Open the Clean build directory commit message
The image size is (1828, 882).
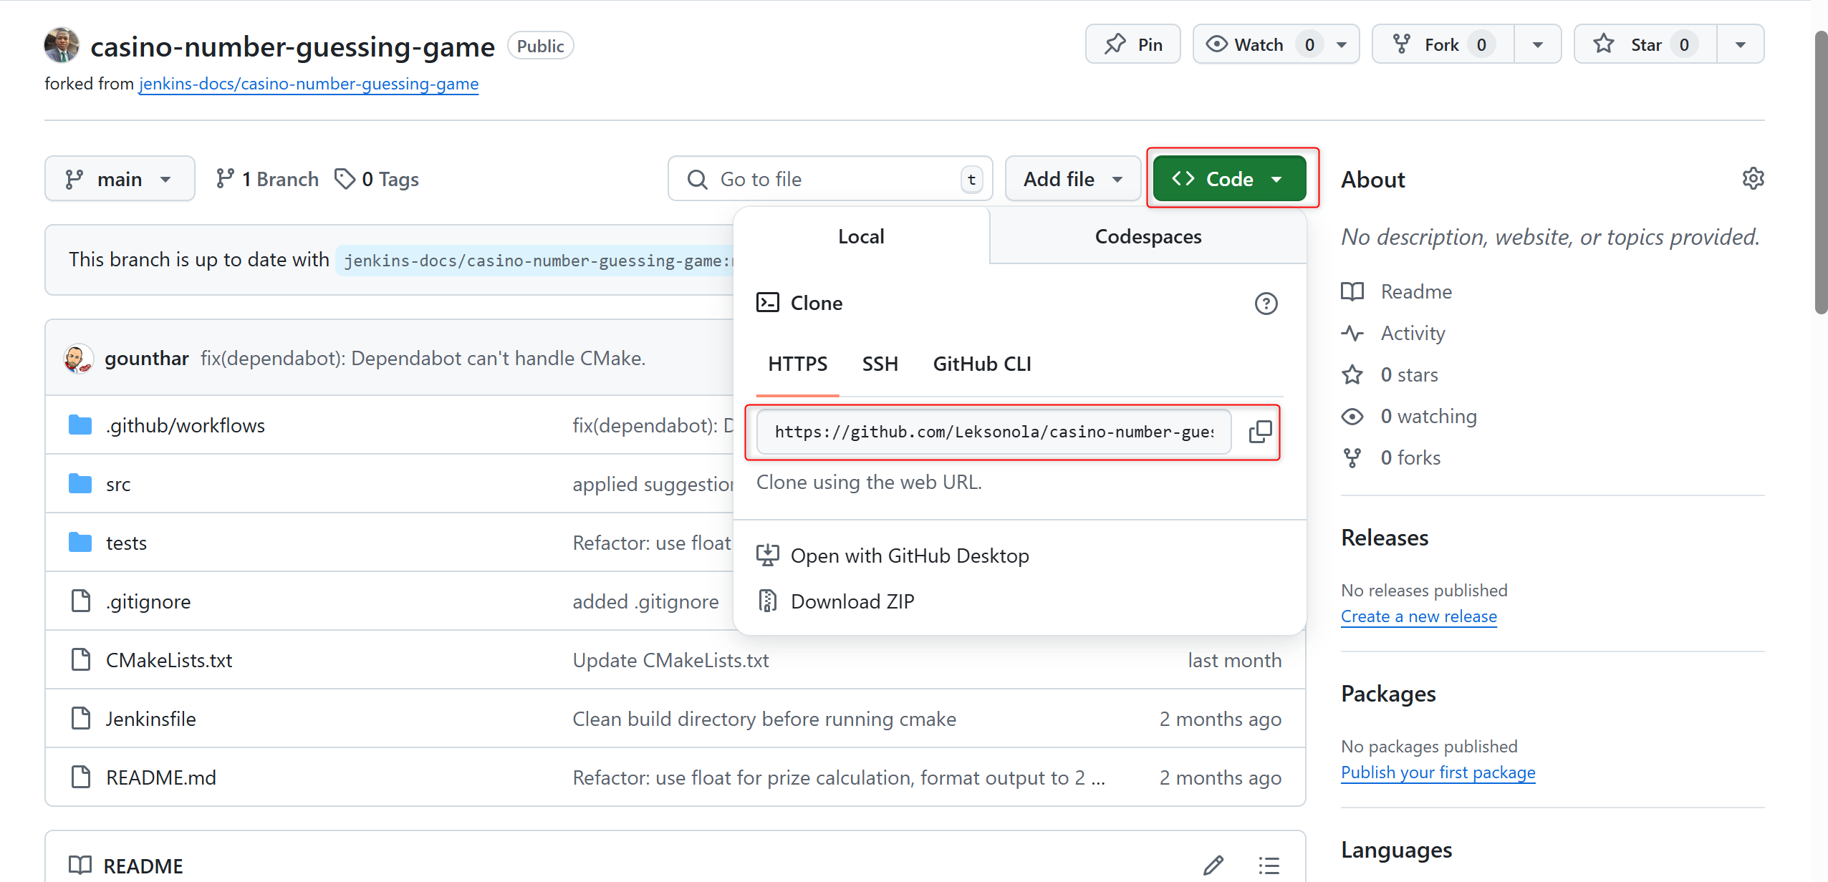point(764,719)
